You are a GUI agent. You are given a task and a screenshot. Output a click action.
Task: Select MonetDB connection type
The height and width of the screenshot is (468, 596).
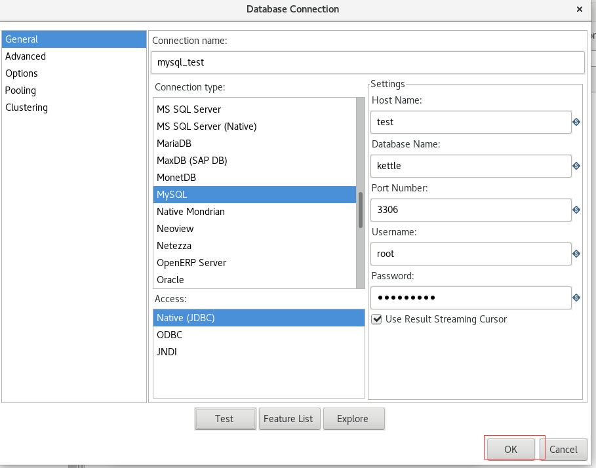(254, 178)
